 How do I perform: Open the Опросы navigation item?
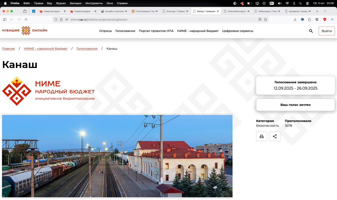(105, 31)
